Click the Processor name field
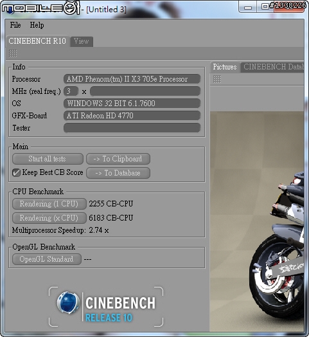This screenshot has width=309, height=337. click(132, 79)
